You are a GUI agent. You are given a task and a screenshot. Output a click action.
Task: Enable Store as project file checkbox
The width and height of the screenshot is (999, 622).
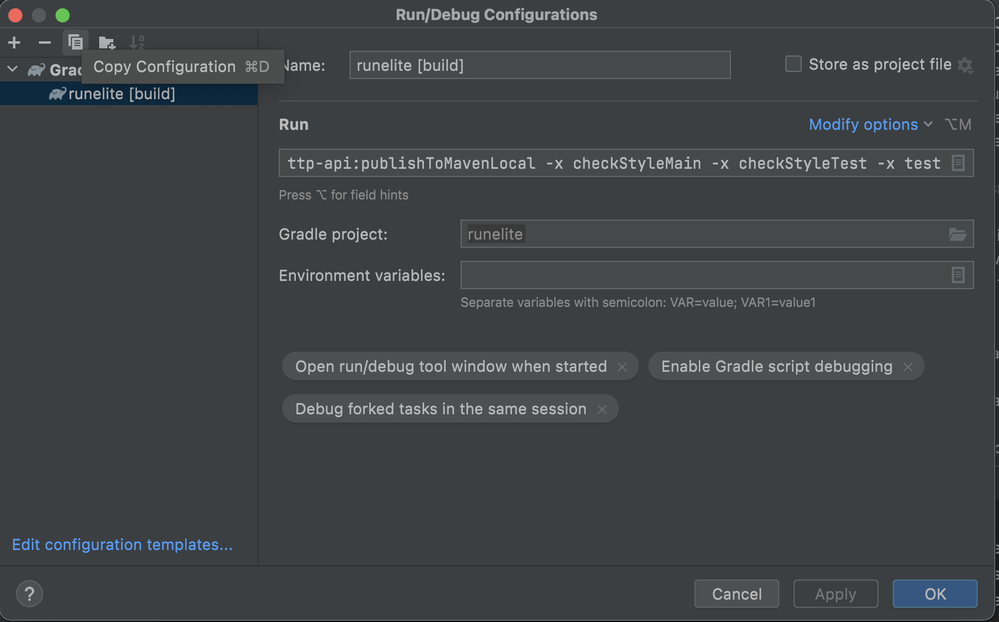794,64
